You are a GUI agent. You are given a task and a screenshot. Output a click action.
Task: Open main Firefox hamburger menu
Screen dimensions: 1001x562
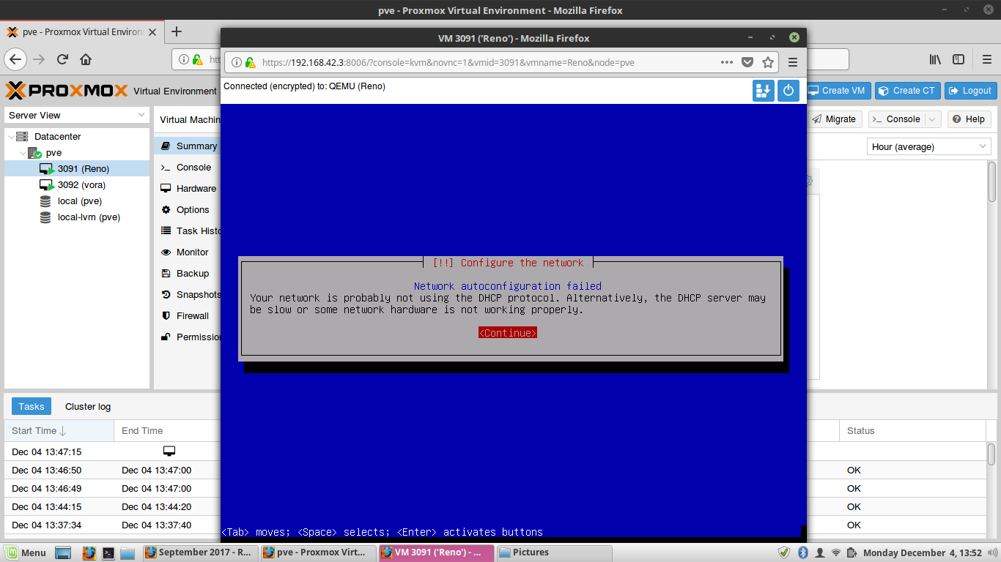tap(986, 59)
